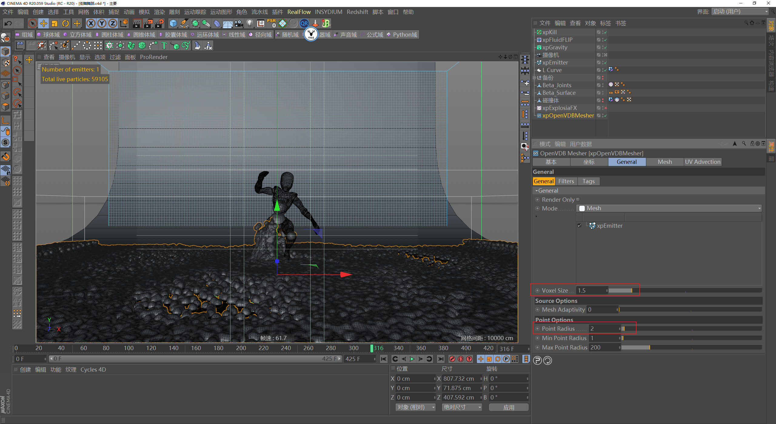
Task: Open the Filters sub-tab
Action: (566, 181)
